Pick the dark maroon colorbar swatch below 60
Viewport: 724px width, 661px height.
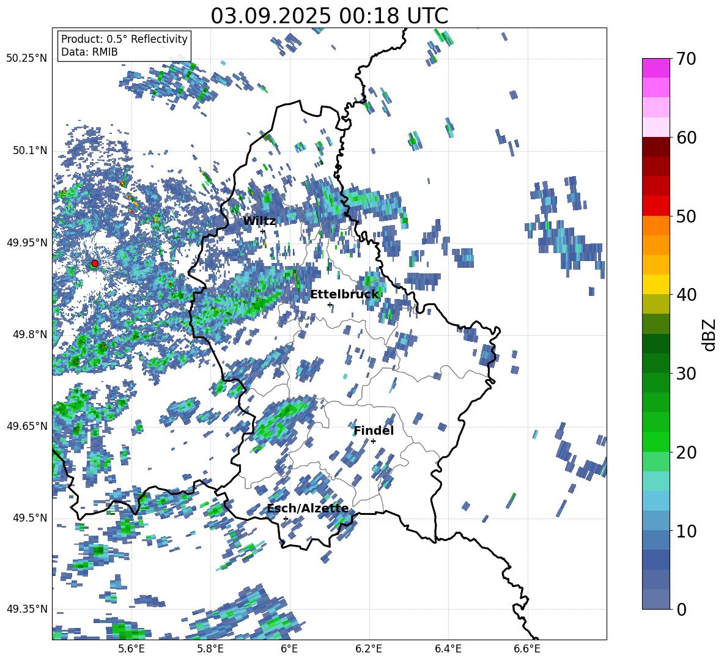(x=656, y=147)
